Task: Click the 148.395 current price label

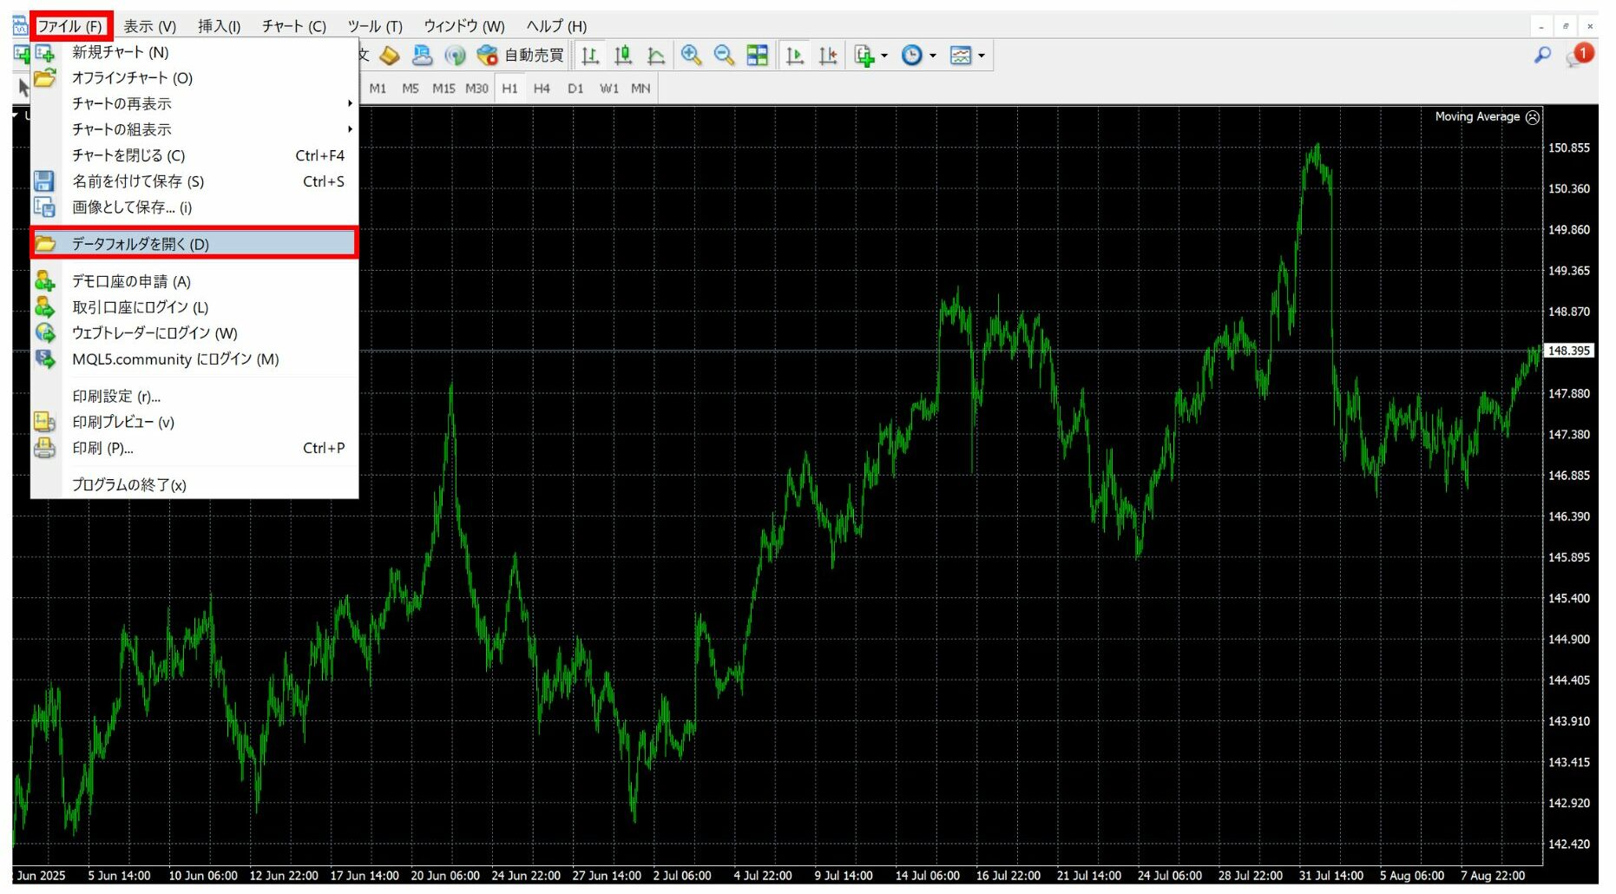Action: click(1569, 351)
